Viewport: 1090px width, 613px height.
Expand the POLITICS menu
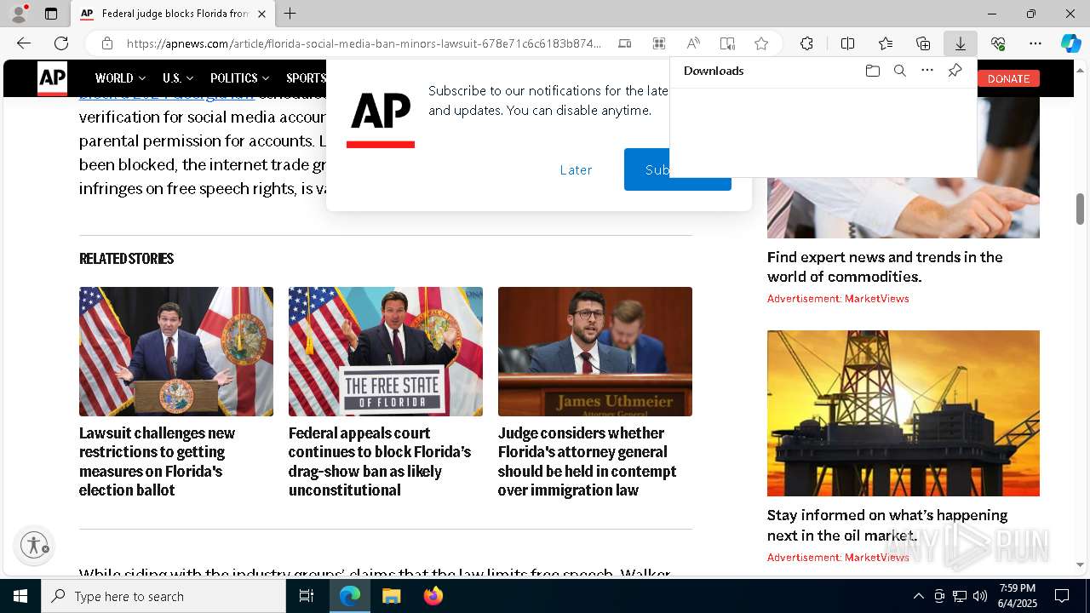click(240, 78)
